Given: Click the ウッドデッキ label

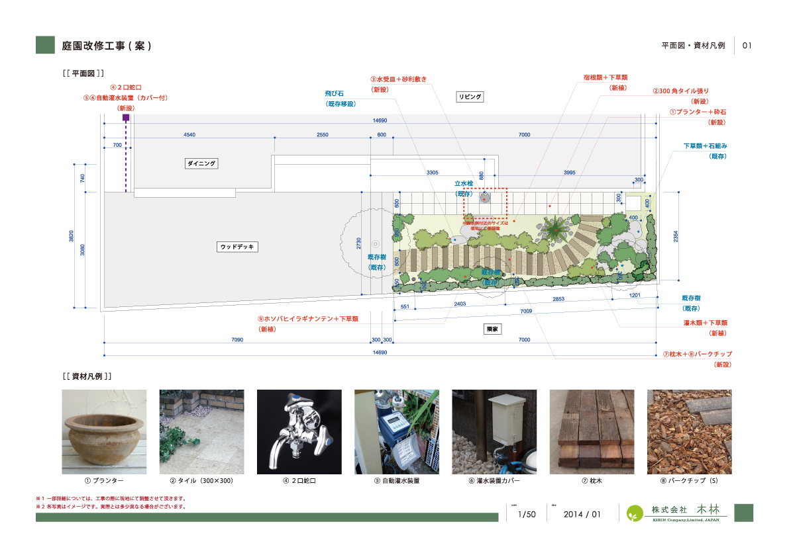Looking at the screenshot, I should [238, 247].
